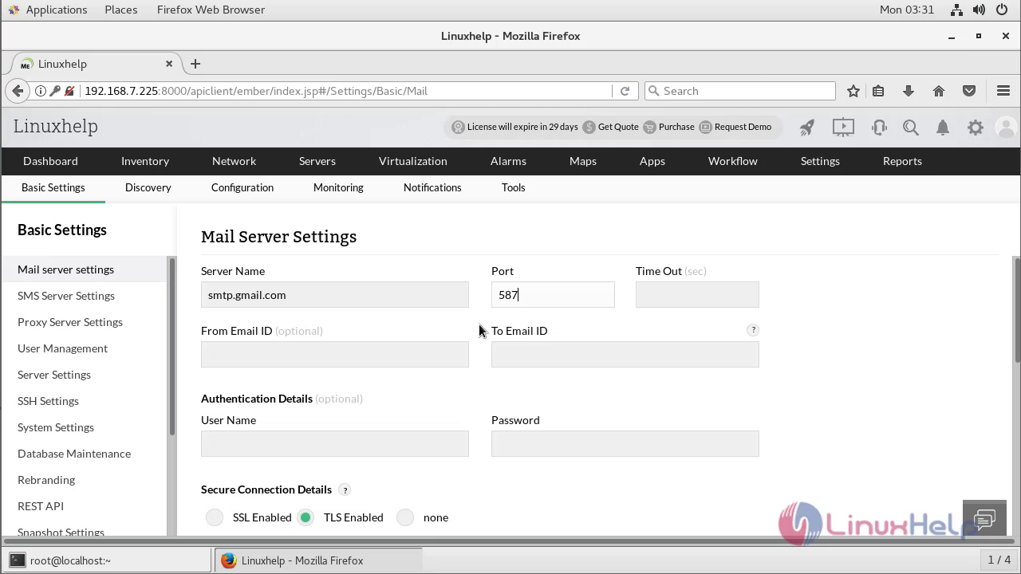
Task: Click the volume icon in top panel
Action: click(x=980, y=10)
